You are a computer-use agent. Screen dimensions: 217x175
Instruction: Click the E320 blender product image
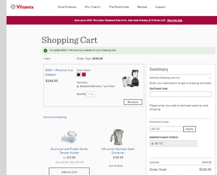(131, 79)
